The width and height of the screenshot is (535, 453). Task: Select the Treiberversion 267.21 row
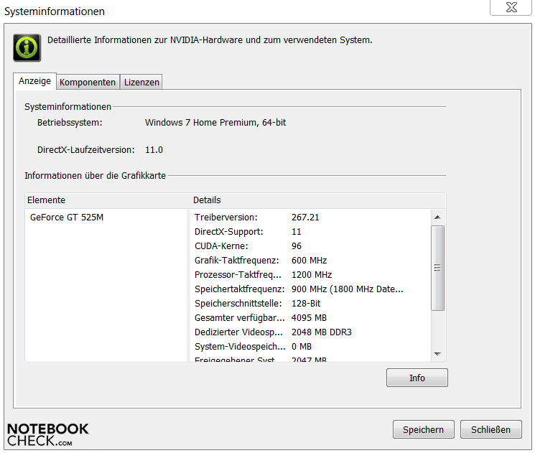pyautogui.click(x=310, y=218)
